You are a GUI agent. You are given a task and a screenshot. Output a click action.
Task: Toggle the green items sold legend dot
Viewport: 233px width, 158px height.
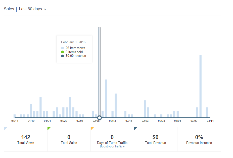tap(63, 52)
